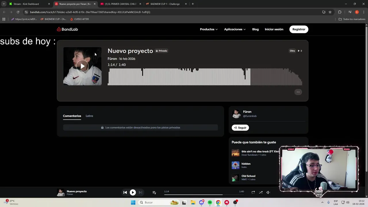Open the BADMEW CUP bookmark
368x207 pixels.
(53, 19)
